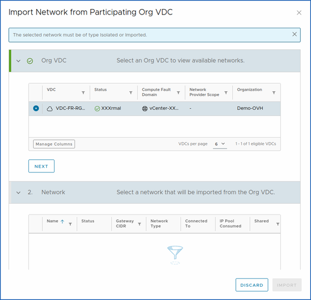Click the Network Provider Scope header label
This screenshot has width=311, height=300.
pyautogui.click(x=204, y=92)
